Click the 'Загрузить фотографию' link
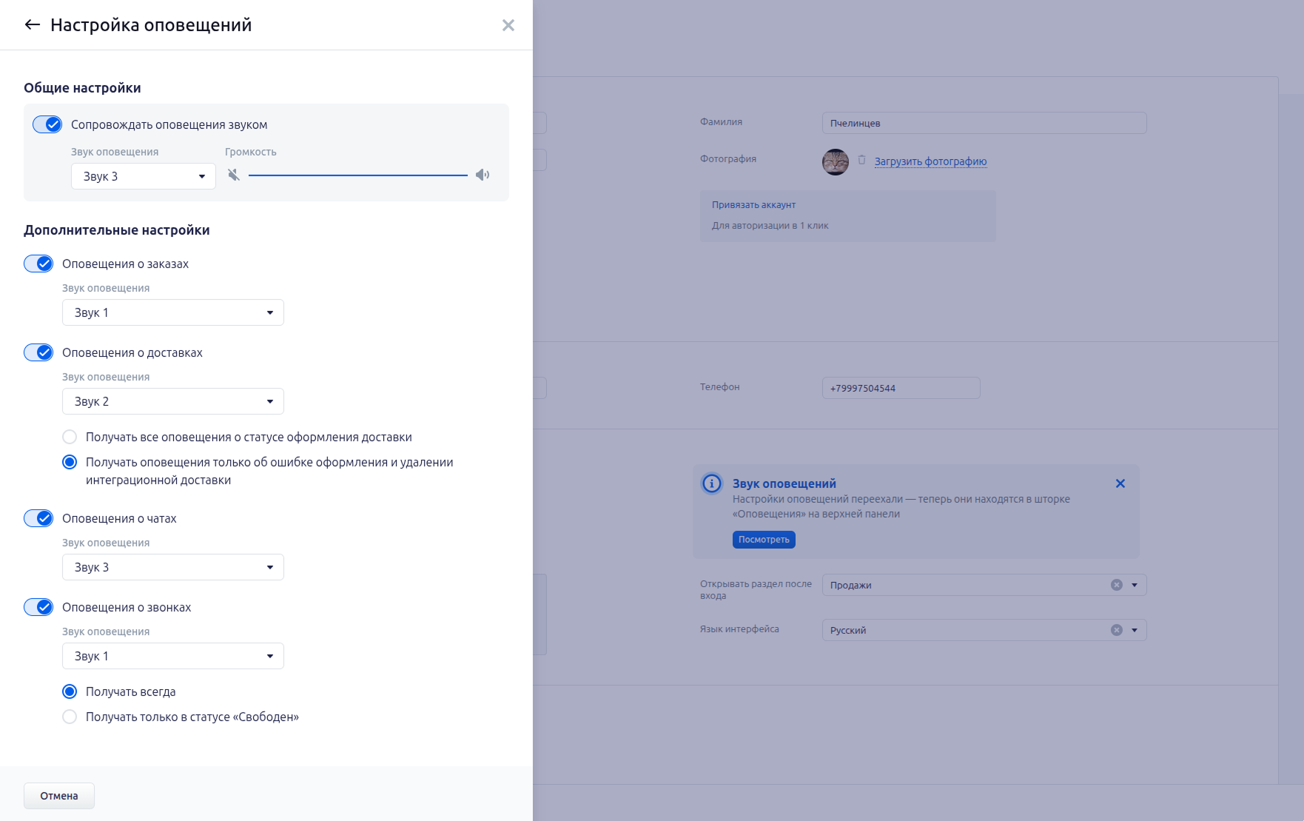 coord(930,161)
